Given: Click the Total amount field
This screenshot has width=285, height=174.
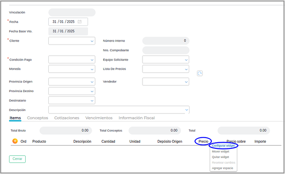Looking at the screenshot, I should pyautogui.click(x=244, y=130).
